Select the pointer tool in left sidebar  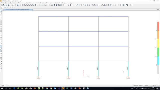[x=1, y=11]
